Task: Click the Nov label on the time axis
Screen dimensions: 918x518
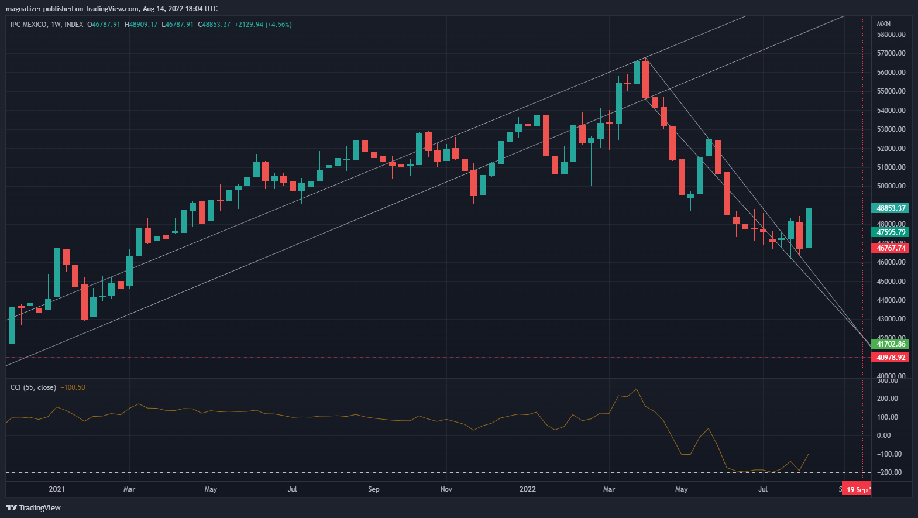Action: click(x=446, y=489)
